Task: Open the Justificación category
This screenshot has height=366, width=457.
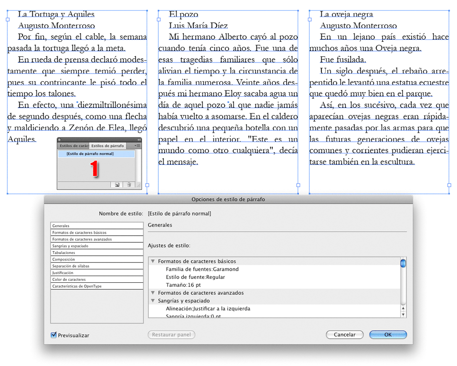Action: coord(97,273)
